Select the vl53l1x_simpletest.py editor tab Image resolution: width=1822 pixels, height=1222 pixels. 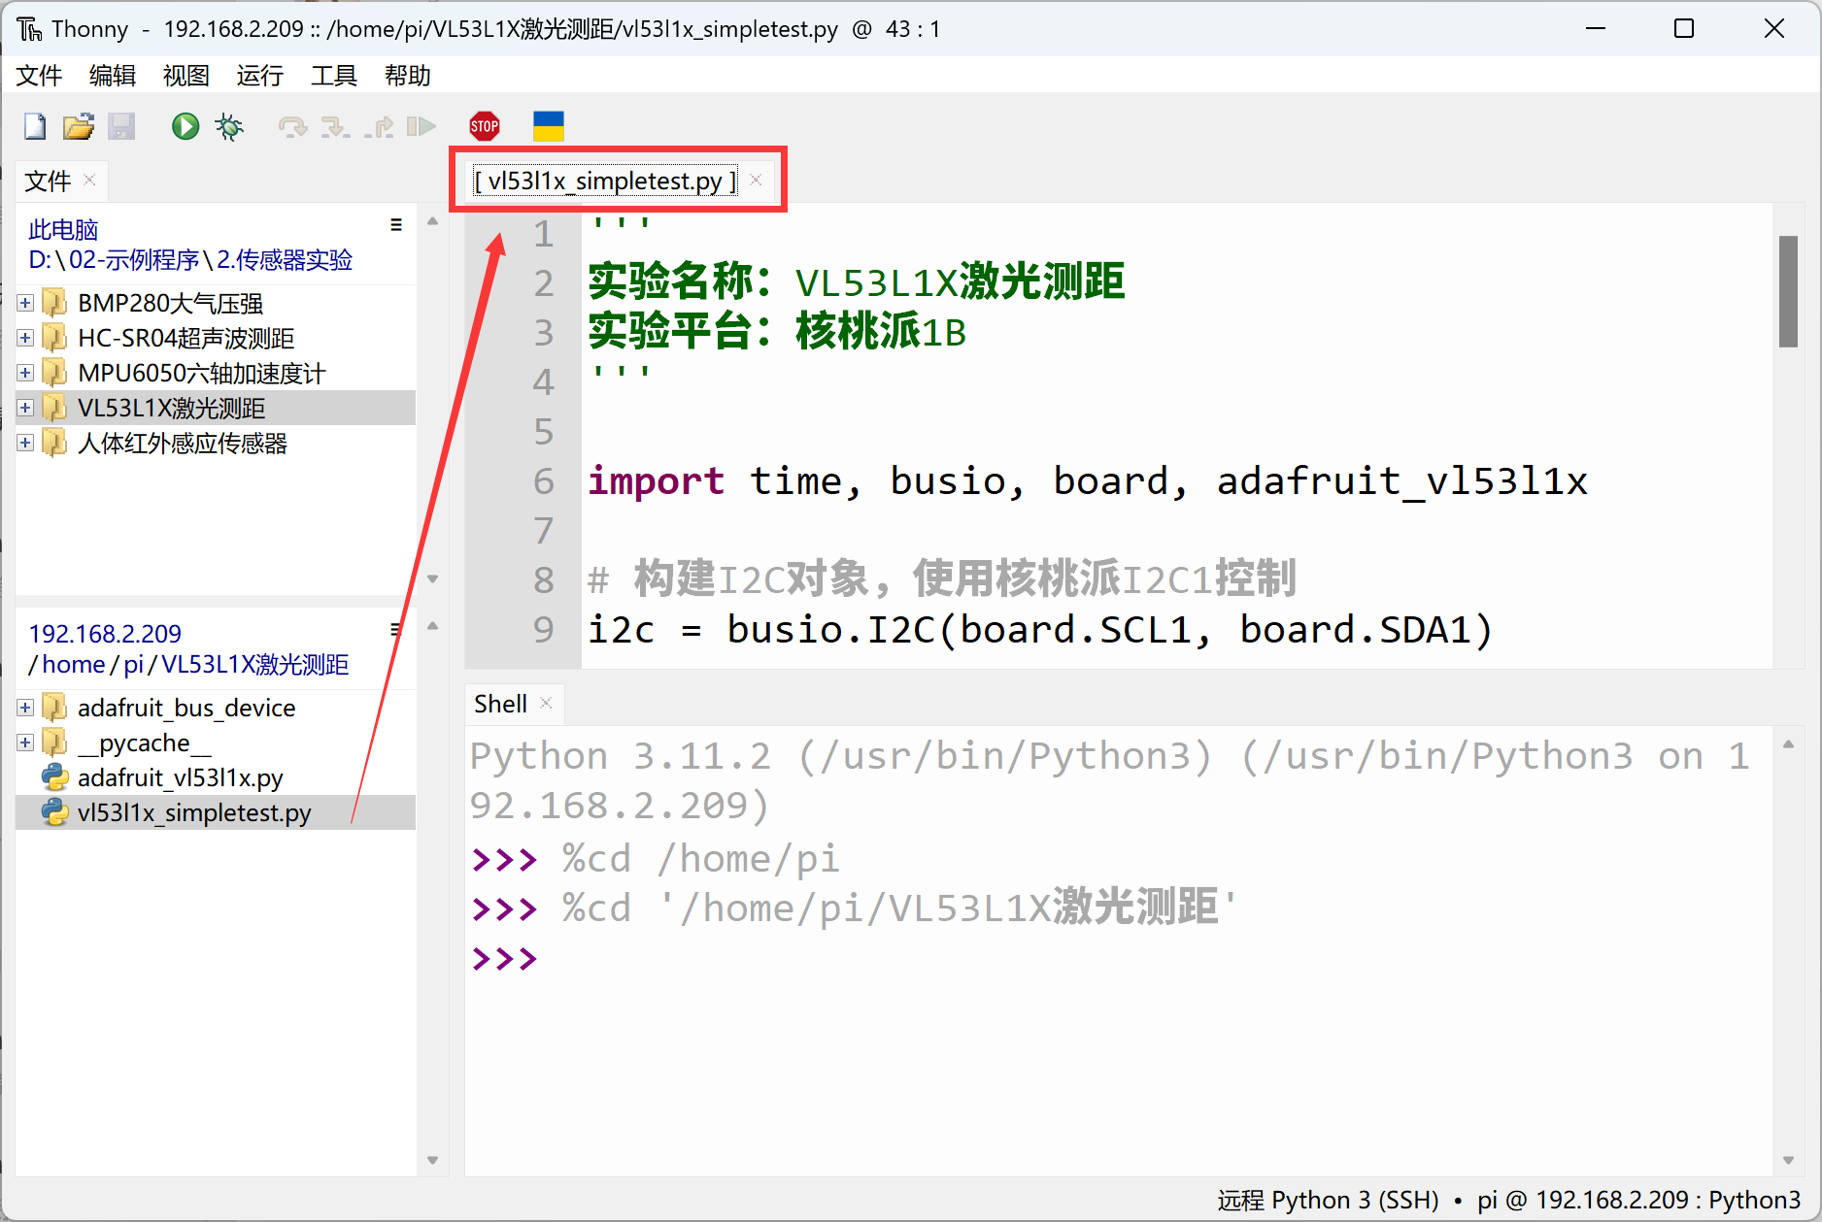coord(604,182)
